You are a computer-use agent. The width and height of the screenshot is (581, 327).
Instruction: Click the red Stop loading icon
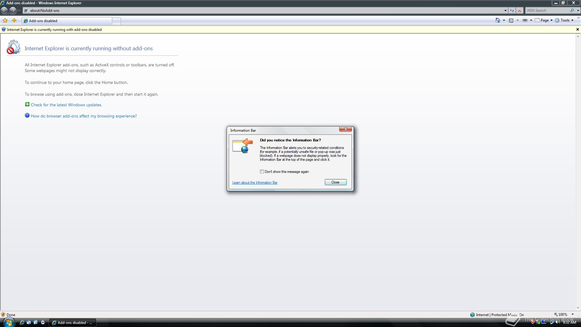tap(520, 11)
